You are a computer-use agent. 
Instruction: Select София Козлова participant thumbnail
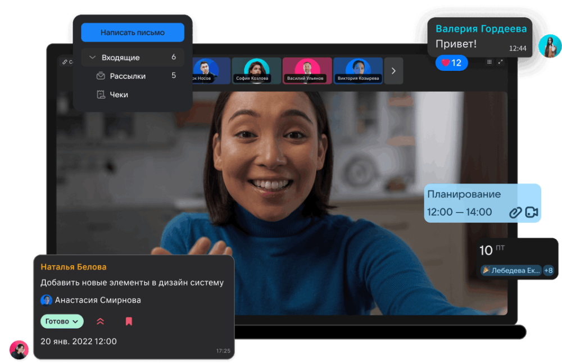pyautogui.click(x=256, y=71)
